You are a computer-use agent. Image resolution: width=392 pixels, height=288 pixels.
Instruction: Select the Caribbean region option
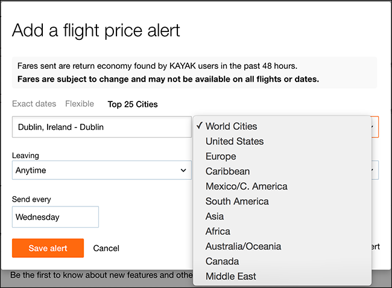tap(227, 171)
